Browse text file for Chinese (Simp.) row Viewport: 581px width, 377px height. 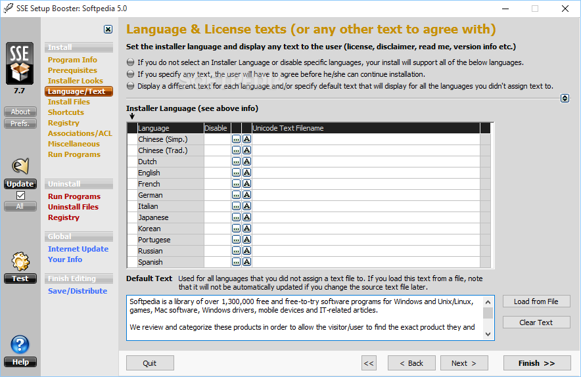point(236,139)
